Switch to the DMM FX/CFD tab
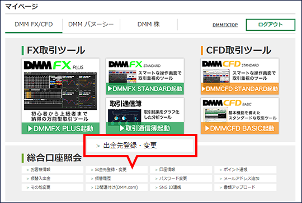 tap(34, 25)
